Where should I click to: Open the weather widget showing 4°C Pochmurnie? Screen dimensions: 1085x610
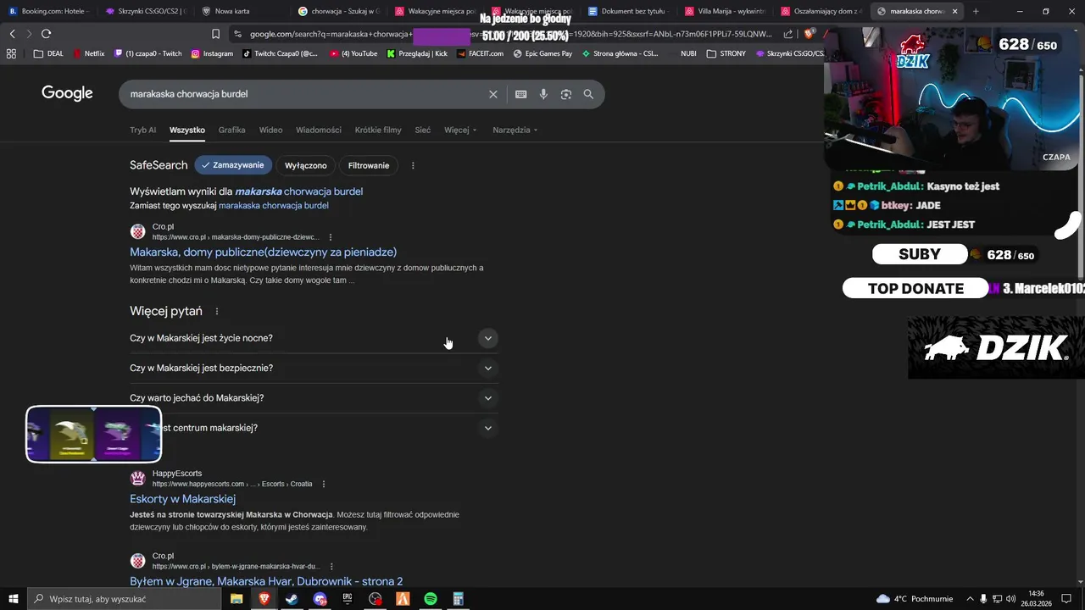click(x=915, y=599)
